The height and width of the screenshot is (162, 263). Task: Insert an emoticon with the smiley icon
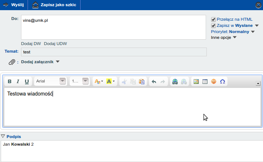pos(214,82)
